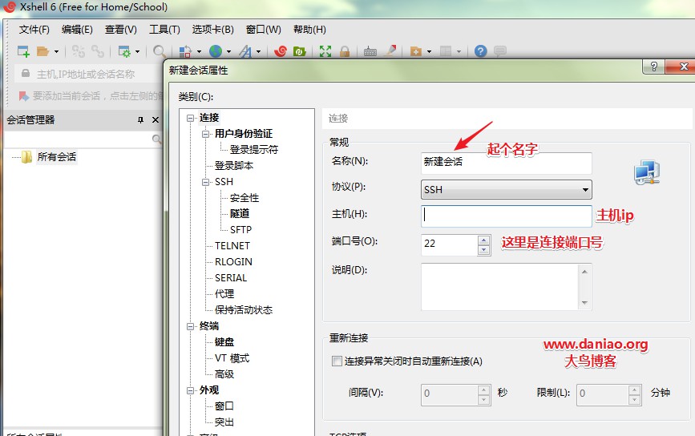
Task: Launch the green Xftp icon
Action: click(300, 51)
